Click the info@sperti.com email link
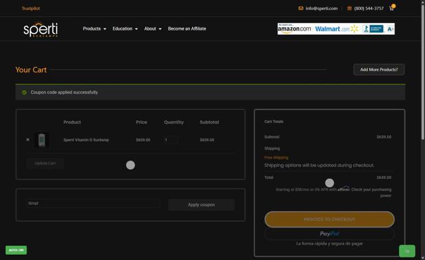The image size is (425, 260). [x=321, y=9]
